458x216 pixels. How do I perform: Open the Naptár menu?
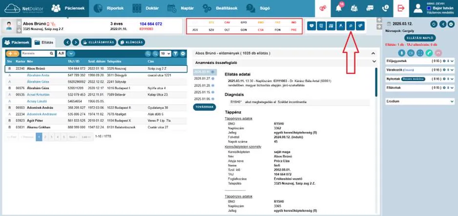pyautogui.click(x=180, y=8)
